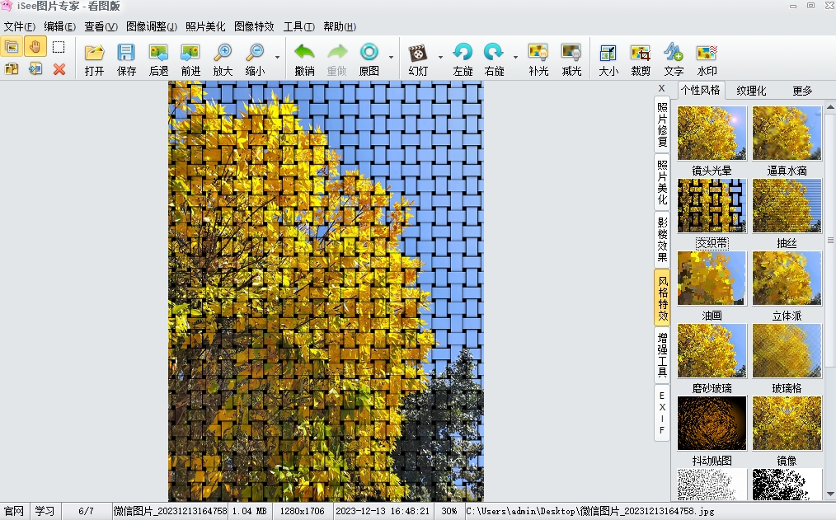Image resolution: width=836 pixels, height=520 pixels.
Task: Toggle the folder browse view button
Action: tap(12, 47)
